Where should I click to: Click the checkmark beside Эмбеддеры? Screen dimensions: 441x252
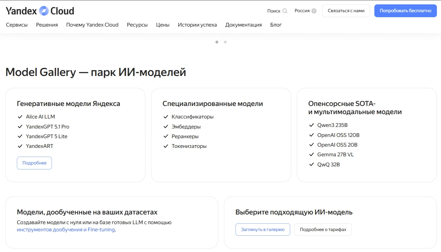tap(166, 127)
